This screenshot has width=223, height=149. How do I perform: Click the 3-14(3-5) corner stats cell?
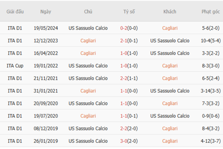coord(211,91)
